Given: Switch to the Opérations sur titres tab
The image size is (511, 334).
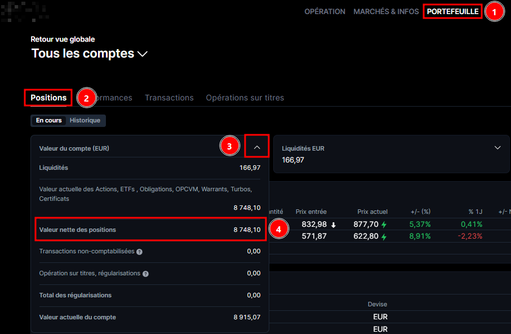Looking at the screenshot, I should tap(245, 98).
